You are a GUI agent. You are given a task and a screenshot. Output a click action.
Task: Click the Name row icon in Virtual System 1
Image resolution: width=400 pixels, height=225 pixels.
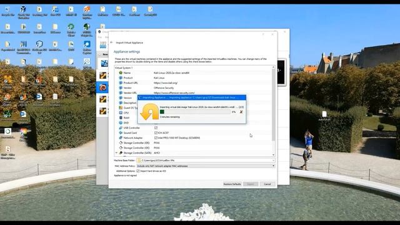tap(121, 72)
